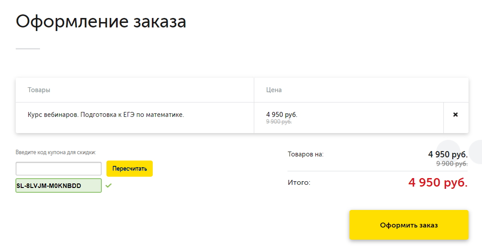
Task: Remove the webinar course from the order
Action: click(x=455, y=115)
